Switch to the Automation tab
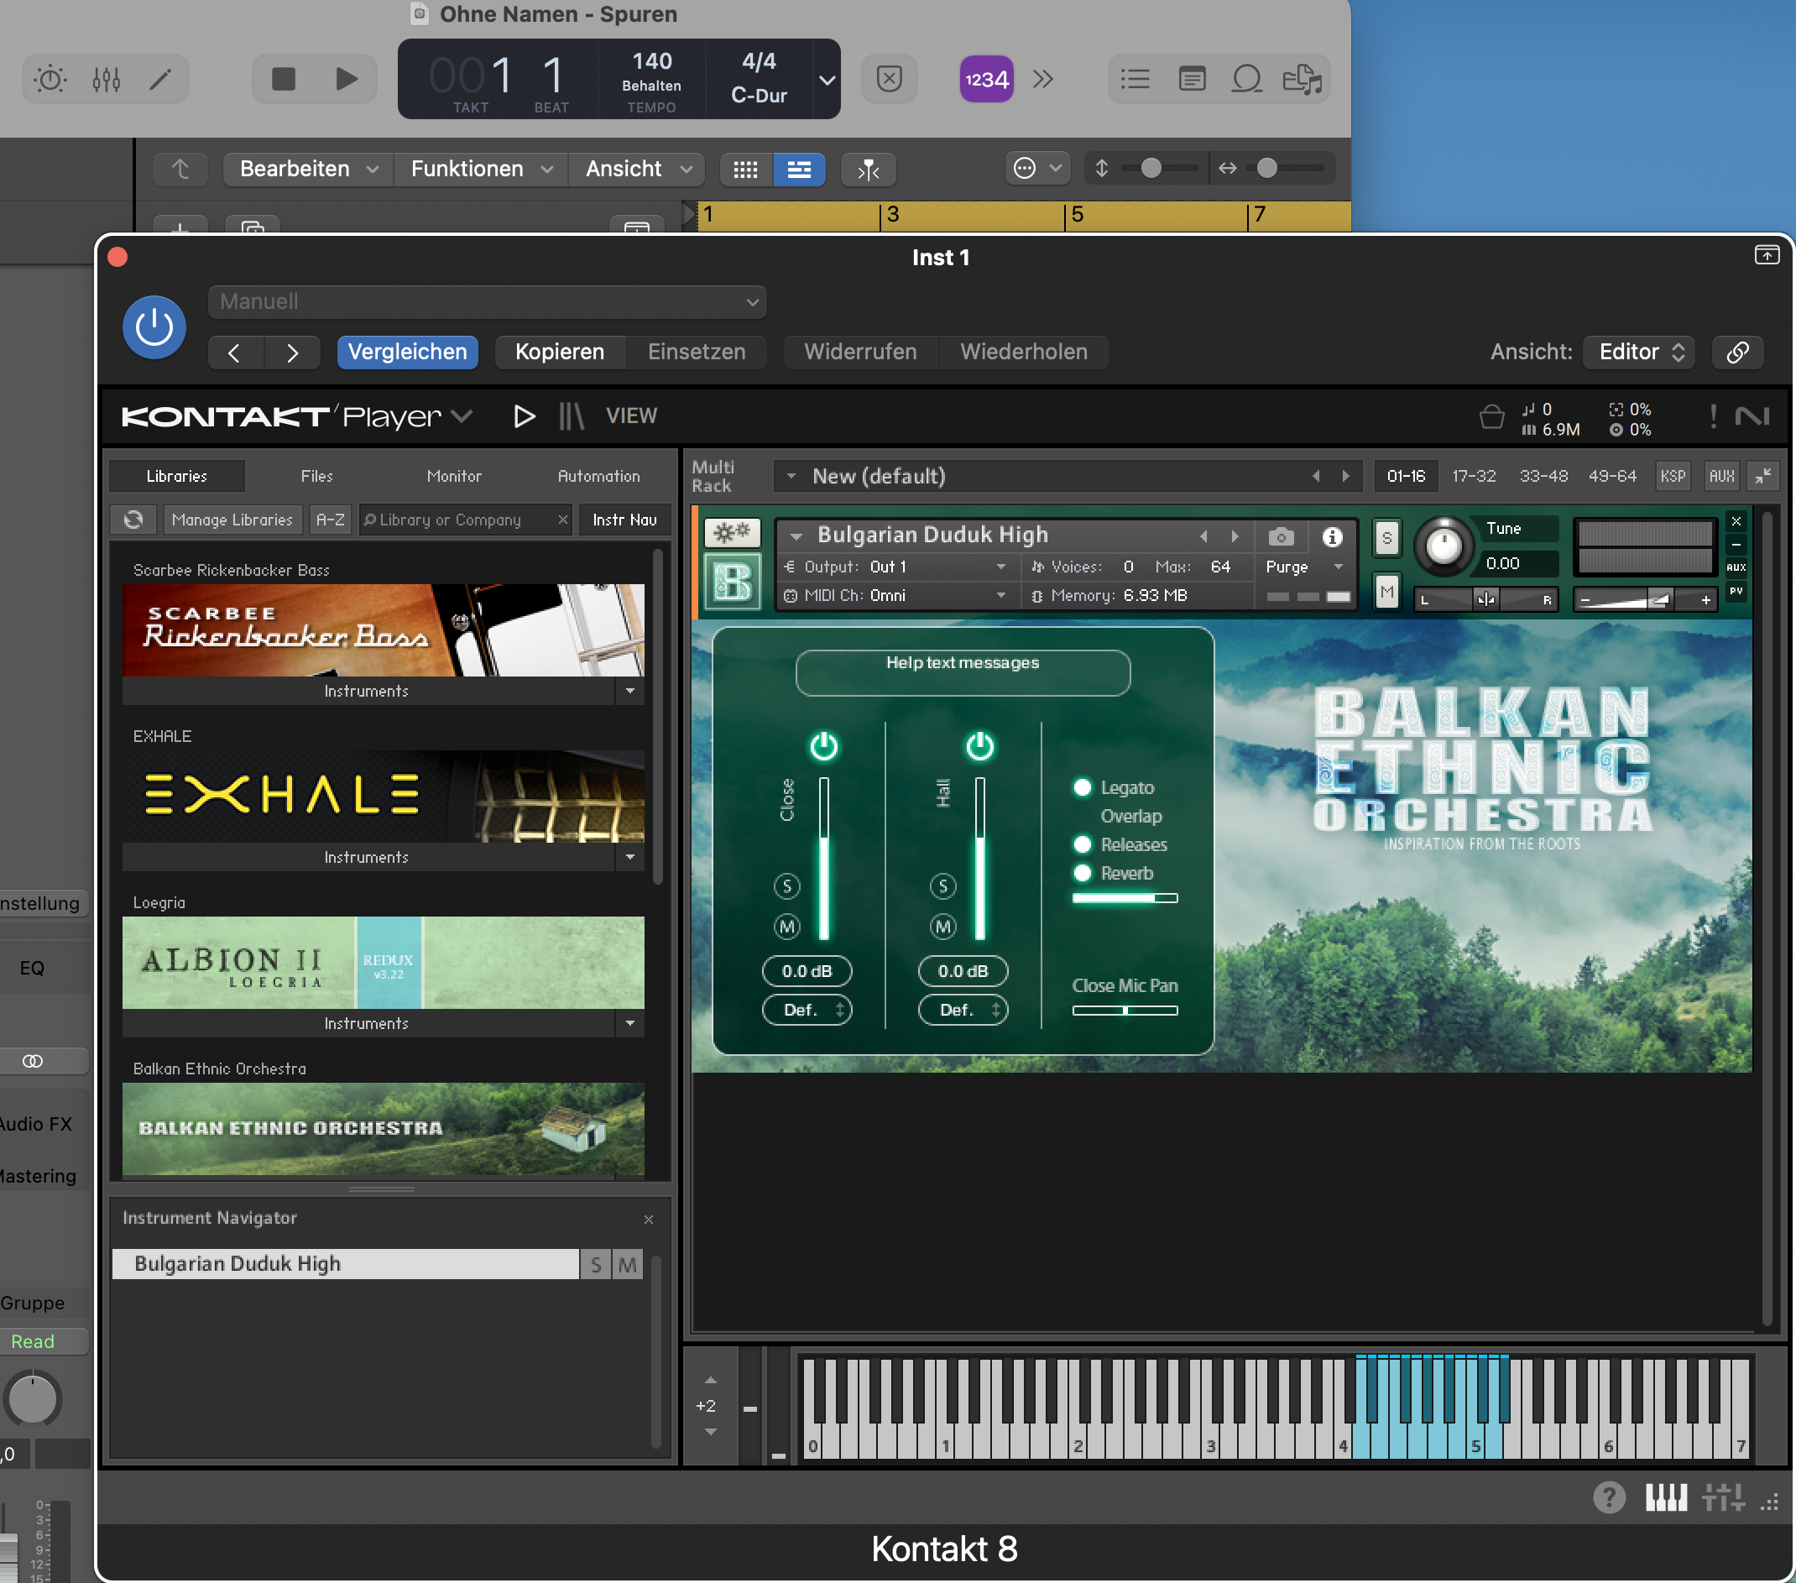The image size is (1796, 1583). tap(598, 477)
